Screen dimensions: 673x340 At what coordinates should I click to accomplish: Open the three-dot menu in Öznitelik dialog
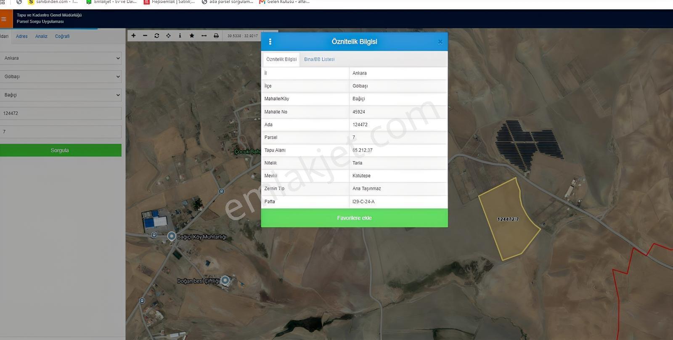click(270, 42)
